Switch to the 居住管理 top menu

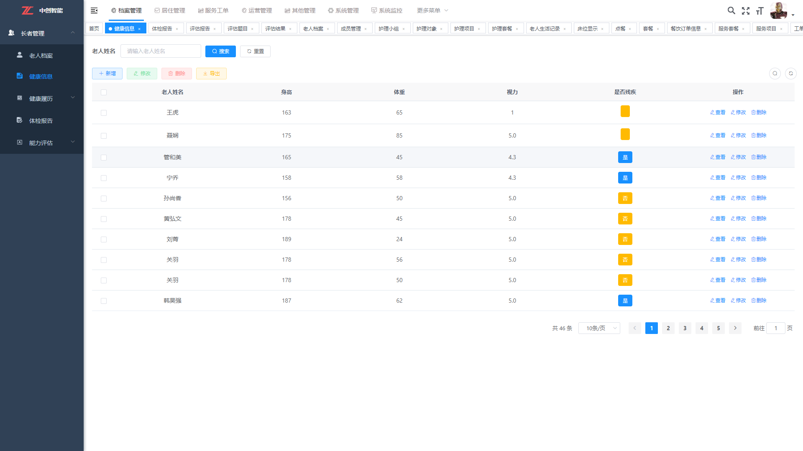pos(170,10)
